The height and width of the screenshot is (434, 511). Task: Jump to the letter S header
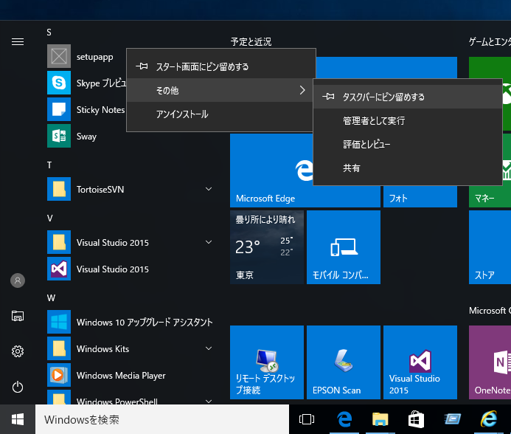(x=49, y=32)
